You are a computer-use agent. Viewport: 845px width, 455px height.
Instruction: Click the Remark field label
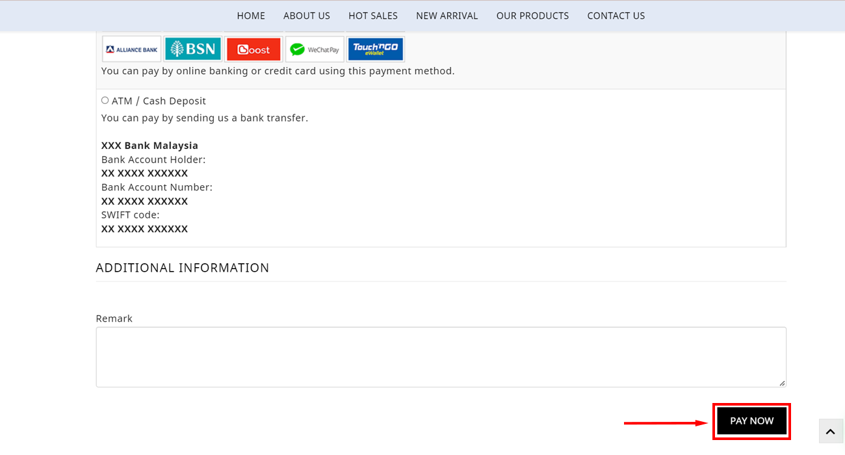point(114,318)
